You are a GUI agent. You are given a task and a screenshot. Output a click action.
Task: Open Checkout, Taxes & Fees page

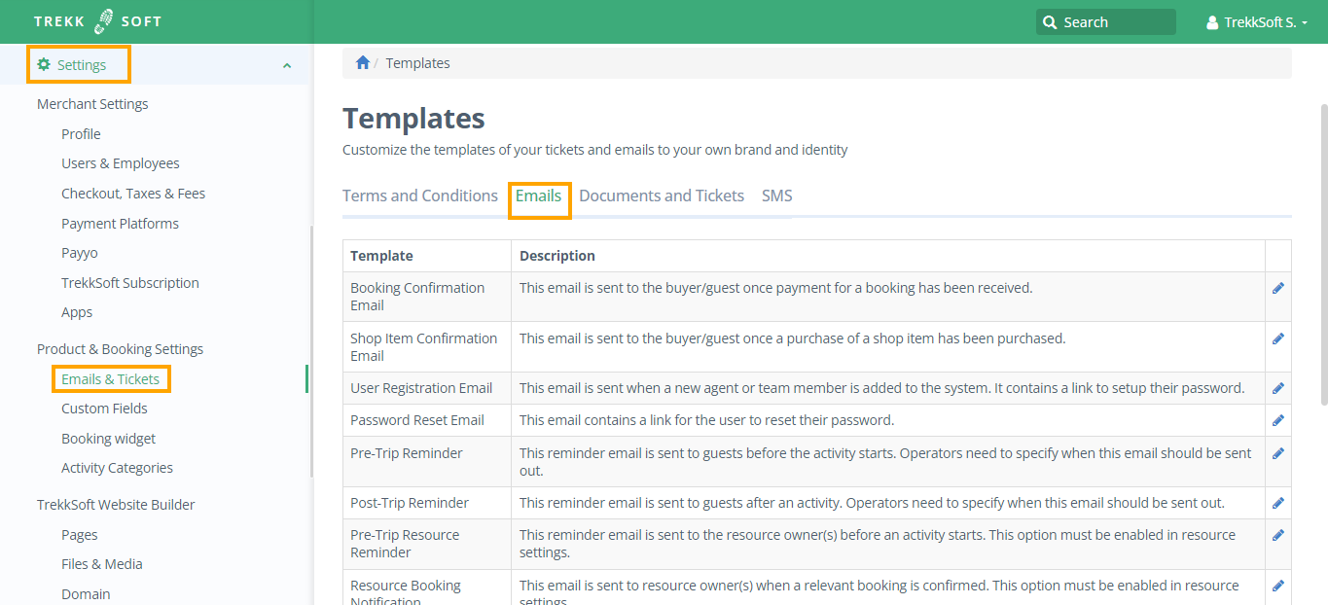click(133, 194)
